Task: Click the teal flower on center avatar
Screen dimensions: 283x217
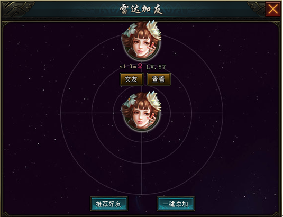Action: 130,101
